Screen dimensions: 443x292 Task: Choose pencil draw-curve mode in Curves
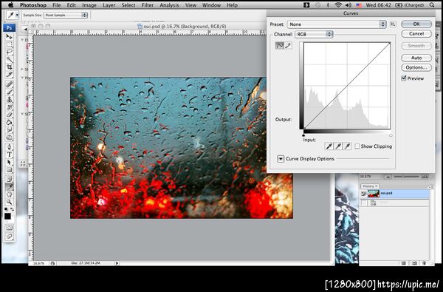(x=288, y=46)
